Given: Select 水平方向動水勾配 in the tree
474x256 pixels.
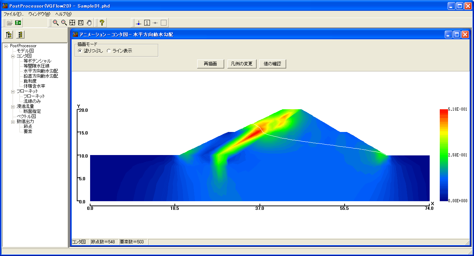Looking at the screenshot, I should [x=41, y=71].
